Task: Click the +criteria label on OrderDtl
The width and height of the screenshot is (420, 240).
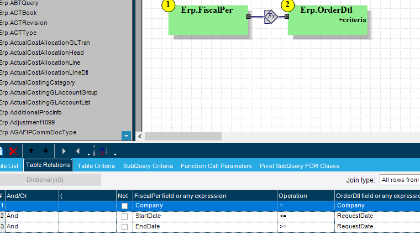Action: point(352,20)
